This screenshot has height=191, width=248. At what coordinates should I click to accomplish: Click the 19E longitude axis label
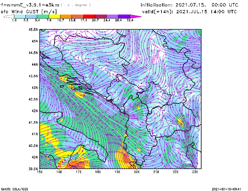[x=117, y=172]
